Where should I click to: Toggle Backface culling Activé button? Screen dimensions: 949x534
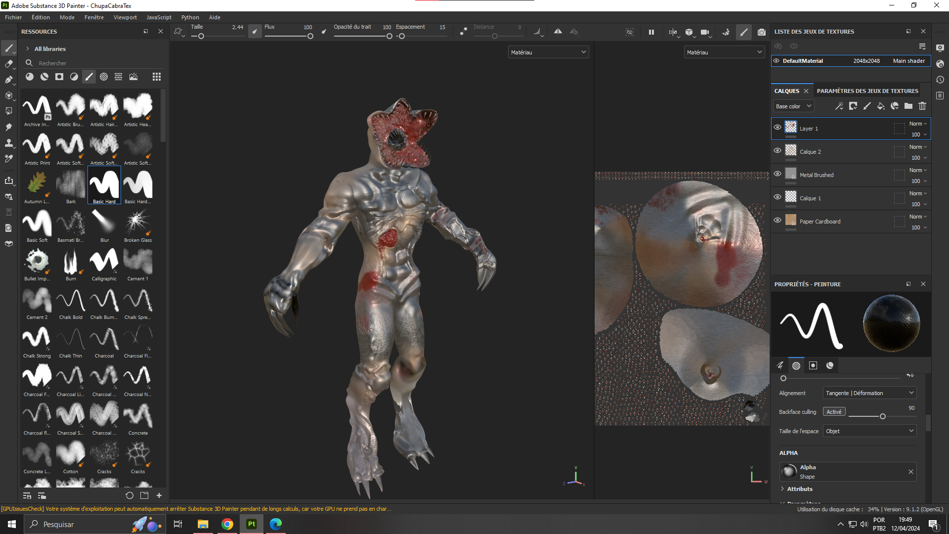click(834, 412)
